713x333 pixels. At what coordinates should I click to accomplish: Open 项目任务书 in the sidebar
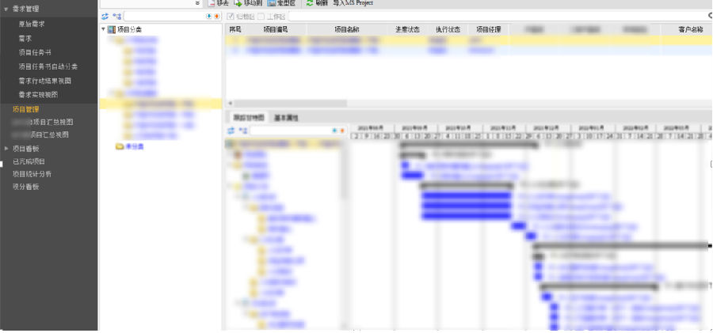(35, 53)
